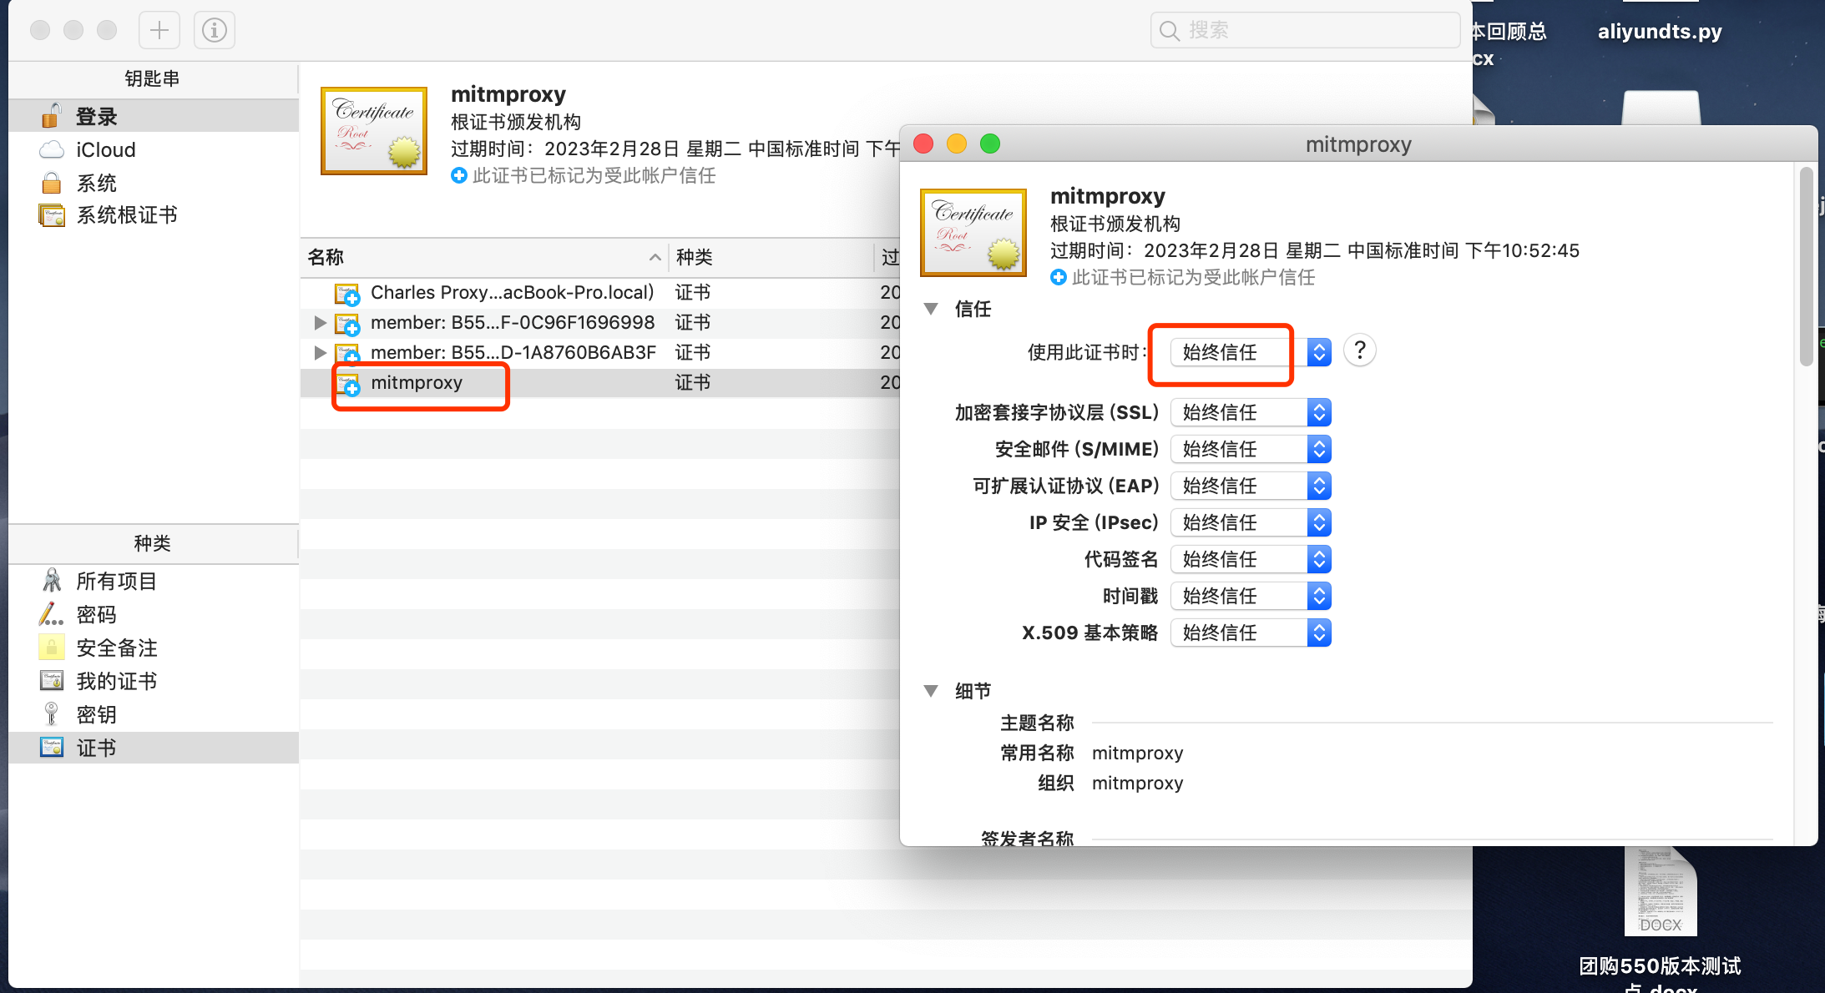Click the green zoom button of mitmproxy window
The height and width of the screenshot is (993, 1825).
(x=990, y=144)
